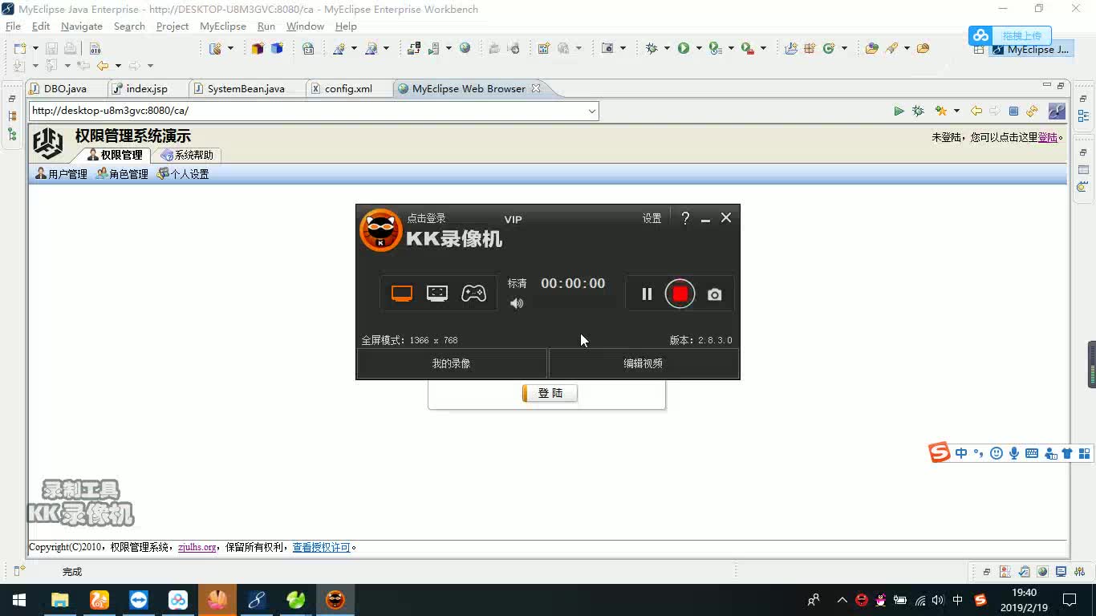Viewport: 1096px width, 616px height.
Task: Expand the browser favorites star dropdown
Action: click(x=956, y=111)
